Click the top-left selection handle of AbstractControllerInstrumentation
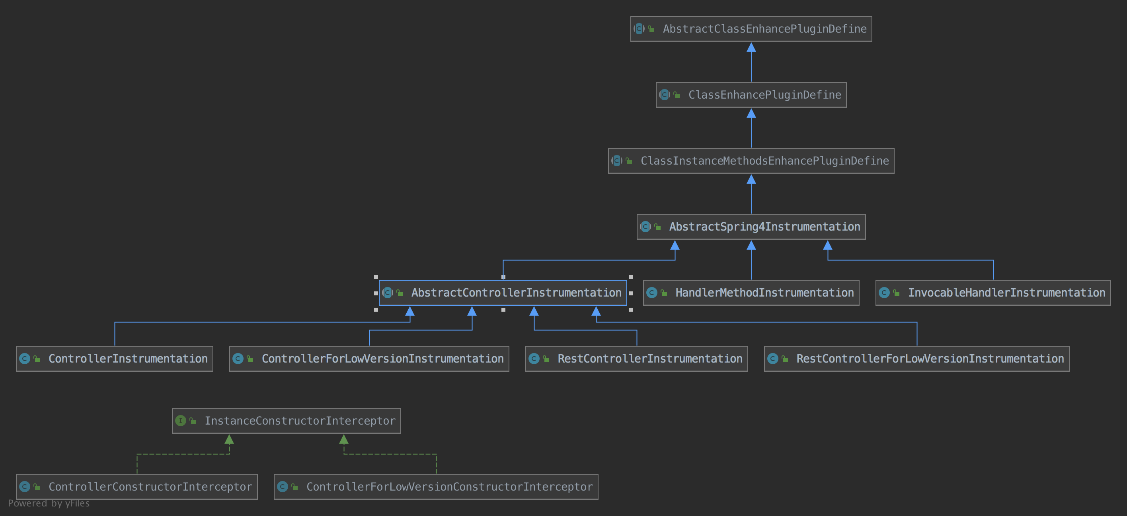This screenshot has height=516, width=1127. pos(376,277)
